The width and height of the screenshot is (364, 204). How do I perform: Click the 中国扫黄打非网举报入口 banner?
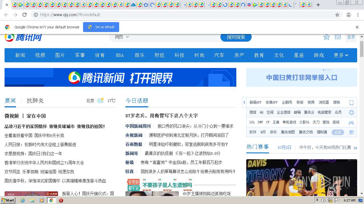302,77
